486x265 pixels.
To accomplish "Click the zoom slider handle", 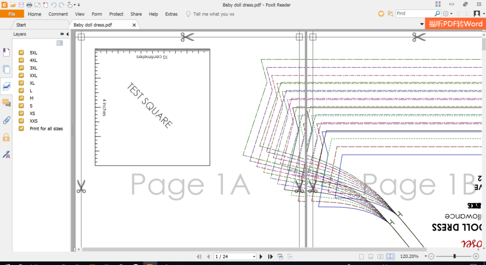I will pyautogui.click(x=454, y=256).
